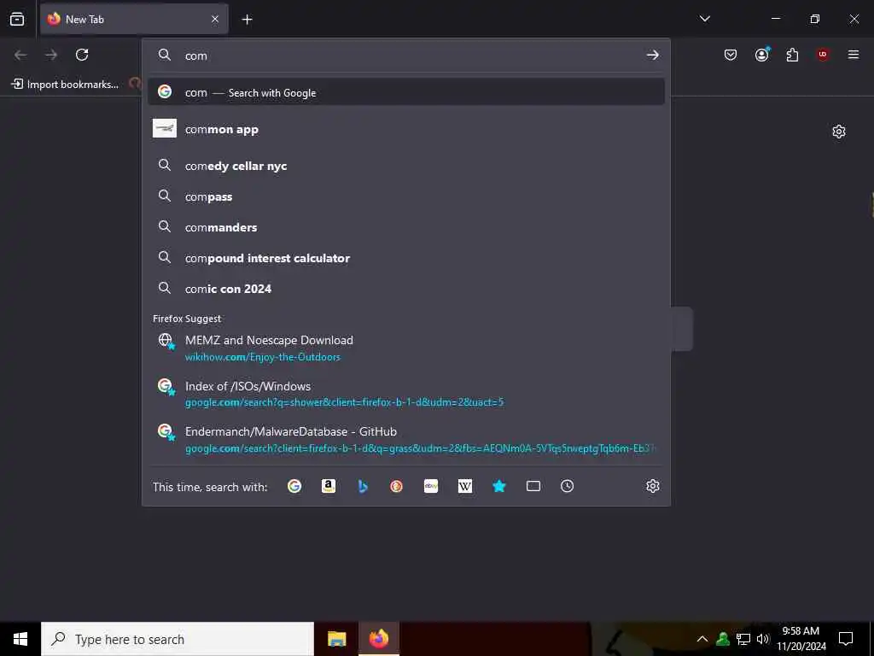Search this time with DuckDuckGo icon
This screenshot has height=656, width=874.
coord(396,486)
